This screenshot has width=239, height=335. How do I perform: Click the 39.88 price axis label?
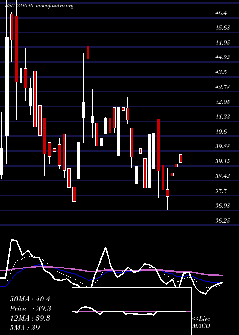(x=223, y=146)
